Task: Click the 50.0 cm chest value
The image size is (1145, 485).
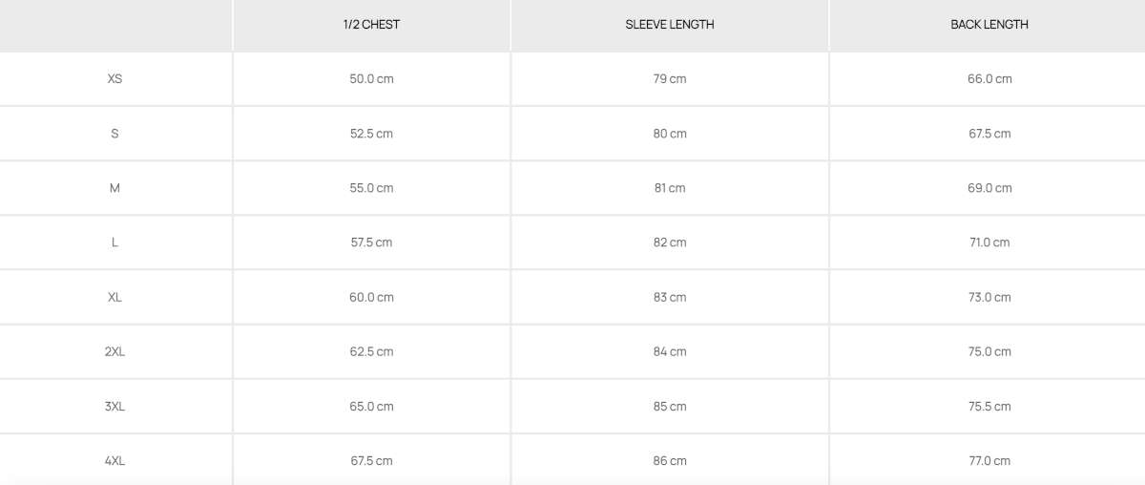Action: [371, 79]
